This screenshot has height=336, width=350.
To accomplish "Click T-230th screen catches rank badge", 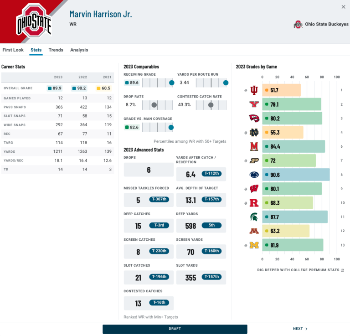I will click(x=159, y=251).
